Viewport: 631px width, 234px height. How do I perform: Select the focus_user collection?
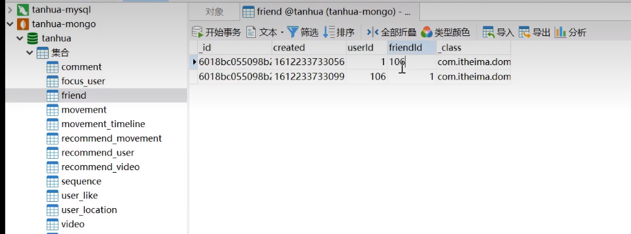(83, 82)
